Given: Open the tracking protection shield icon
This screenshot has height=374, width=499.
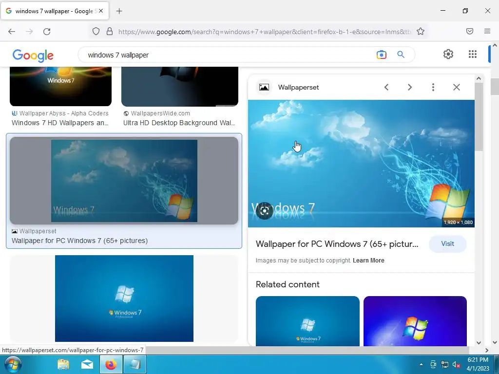Looking at the screenshot, I should [x=96, y=31].
